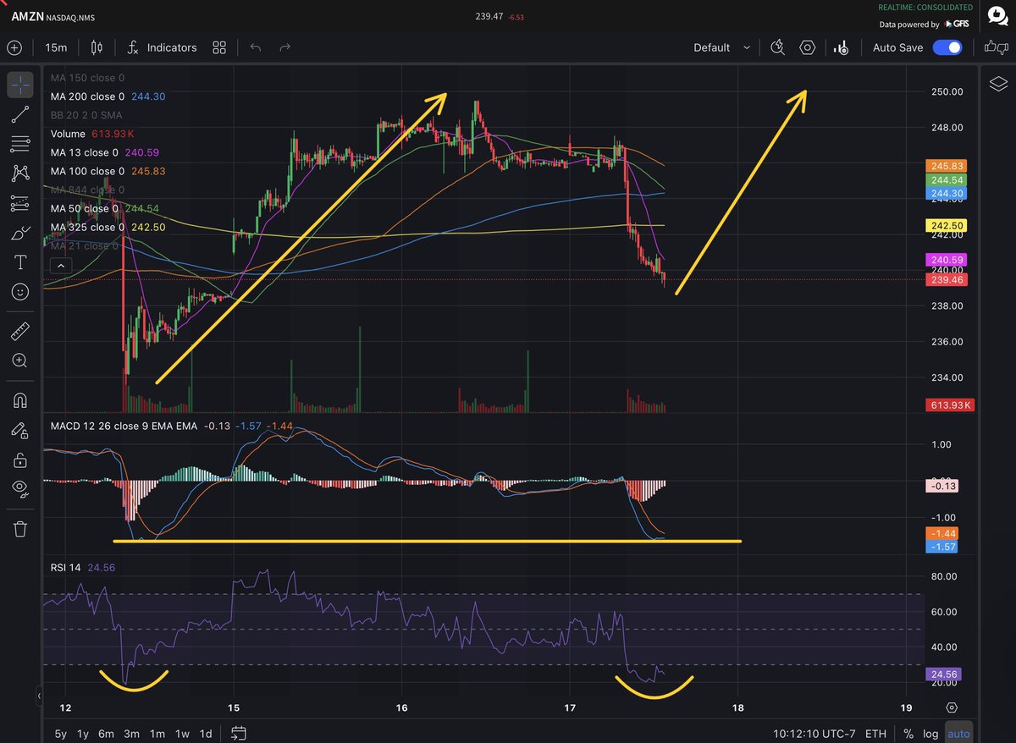Select the RSI 14 indicator title

66,567
